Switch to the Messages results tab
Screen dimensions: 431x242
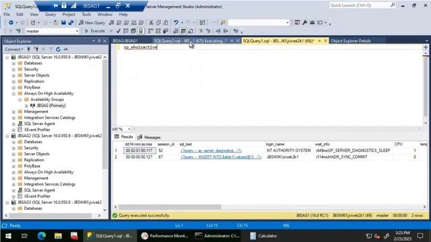(149, 137)
